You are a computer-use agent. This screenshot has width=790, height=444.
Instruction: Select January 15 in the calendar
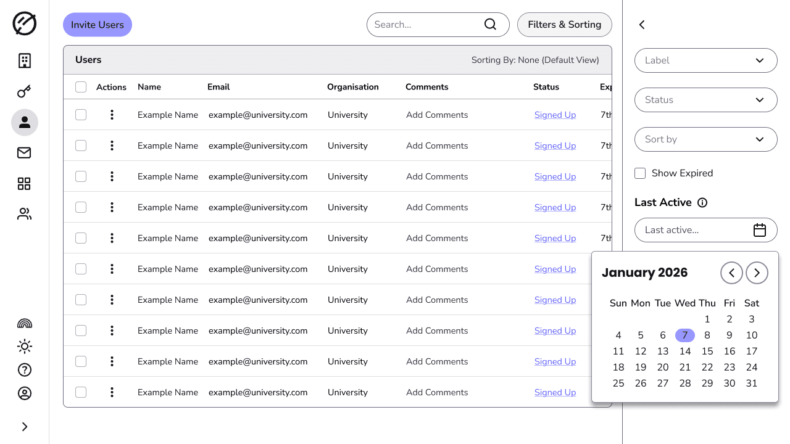tap(707, 351)
